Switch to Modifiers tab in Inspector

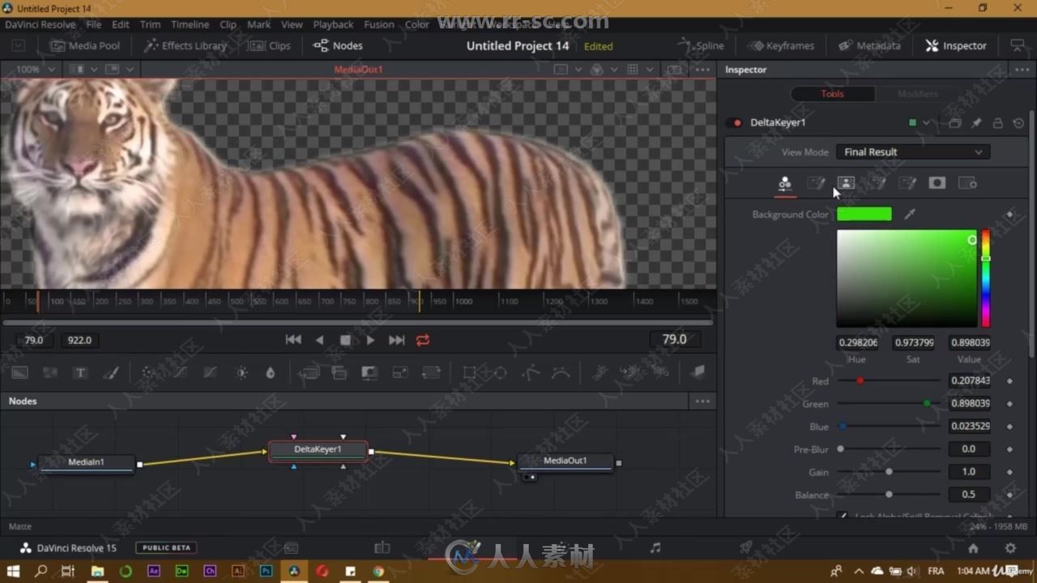pos(917,94)
